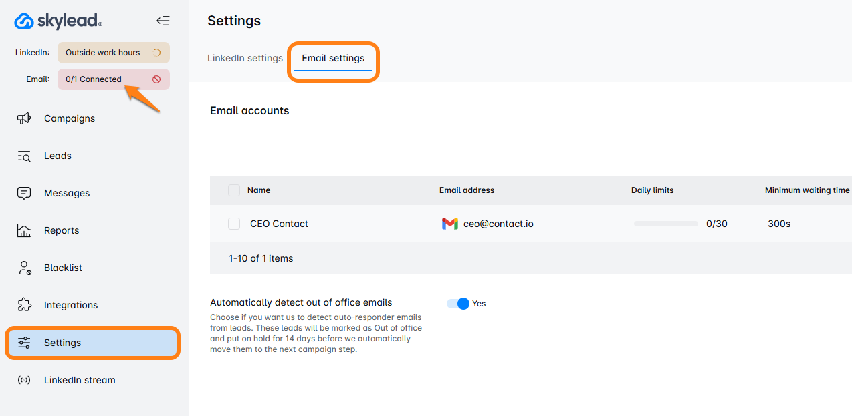Click the Reports chart icon

pyautogui.click(x=24, y=230)
